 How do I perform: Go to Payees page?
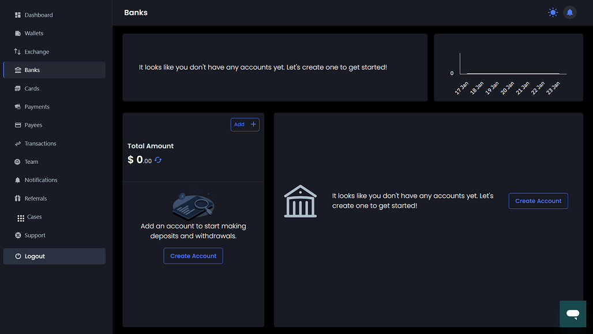coord(33,125)
